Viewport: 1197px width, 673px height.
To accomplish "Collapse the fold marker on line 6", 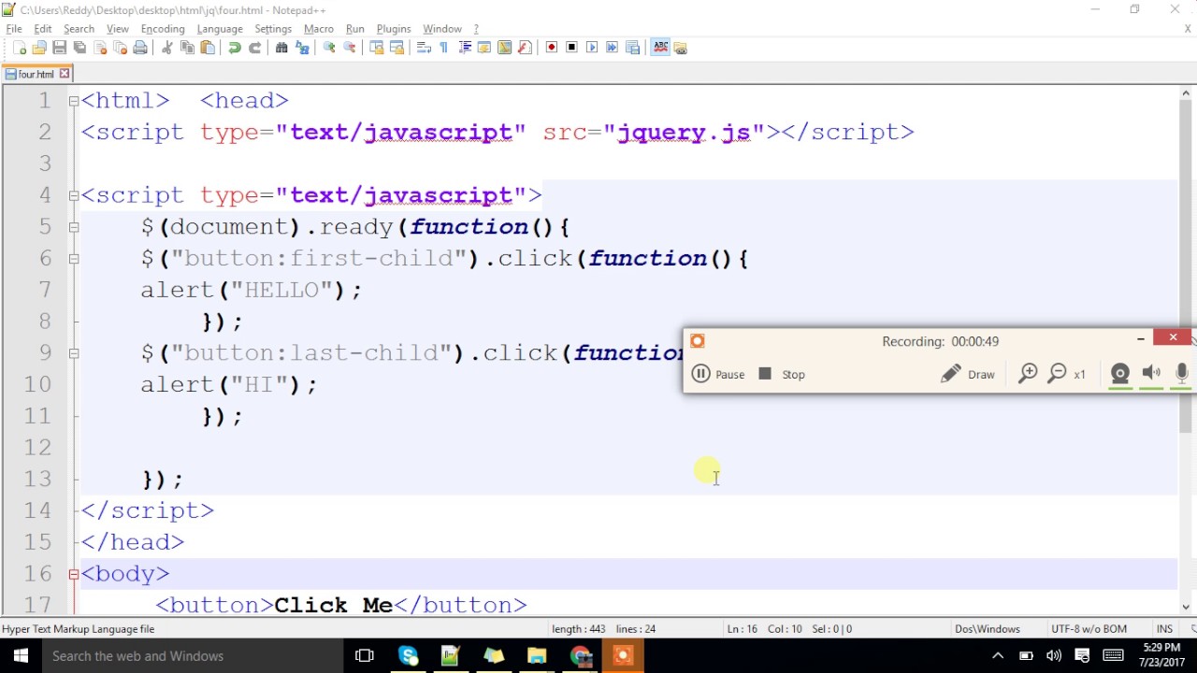I will coord(74,258).
